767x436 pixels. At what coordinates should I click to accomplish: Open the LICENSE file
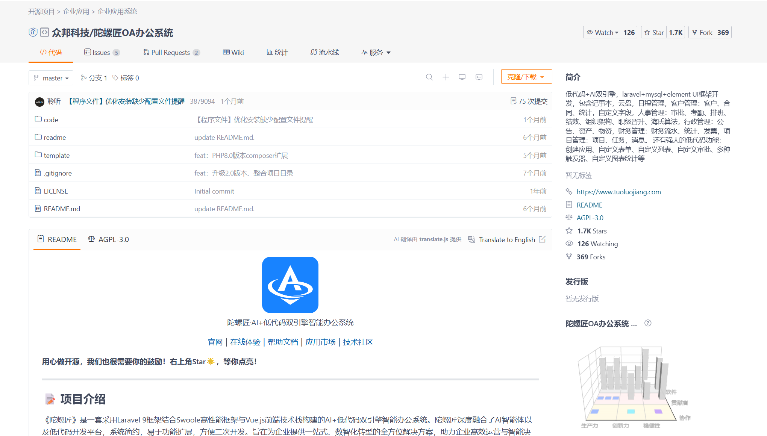tap(56, 191)
